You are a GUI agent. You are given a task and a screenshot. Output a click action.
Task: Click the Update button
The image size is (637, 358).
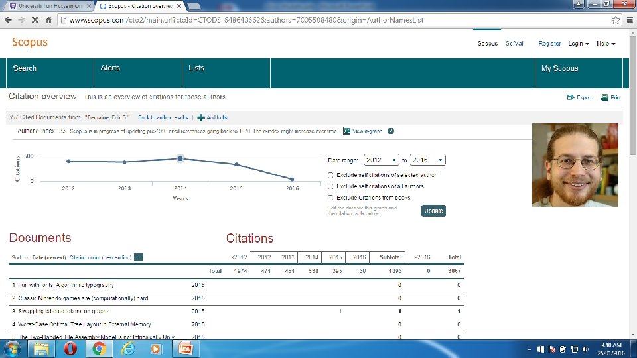click(x=433, y=211)
